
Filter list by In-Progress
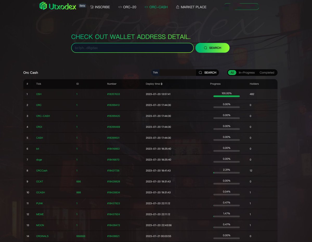pyautogui.click(x=247, y=72)
